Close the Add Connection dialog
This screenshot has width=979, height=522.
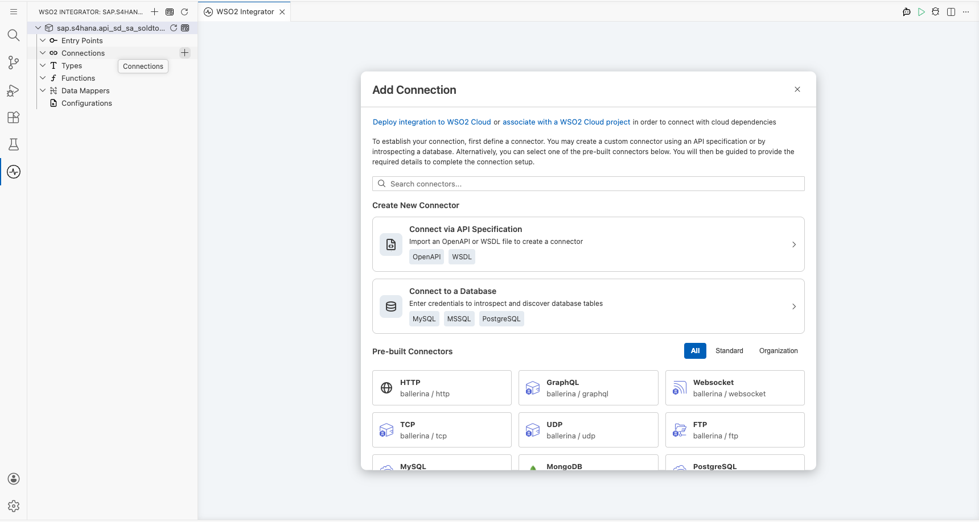click(x=797, y=89)
